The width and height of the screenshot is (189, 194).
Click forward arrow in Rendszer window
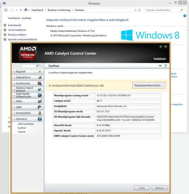(12, 10)
